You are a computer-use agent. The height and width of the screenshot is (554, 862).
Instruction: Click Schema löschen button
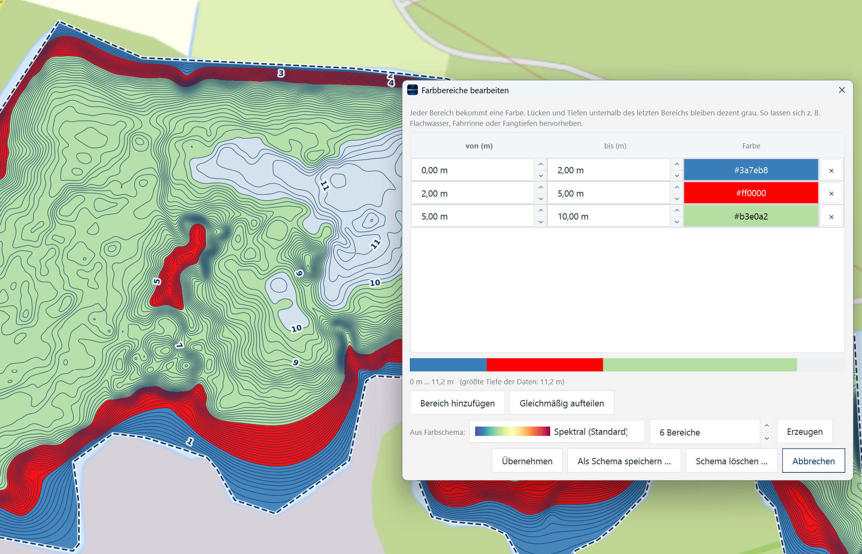(x=731, y=461)
